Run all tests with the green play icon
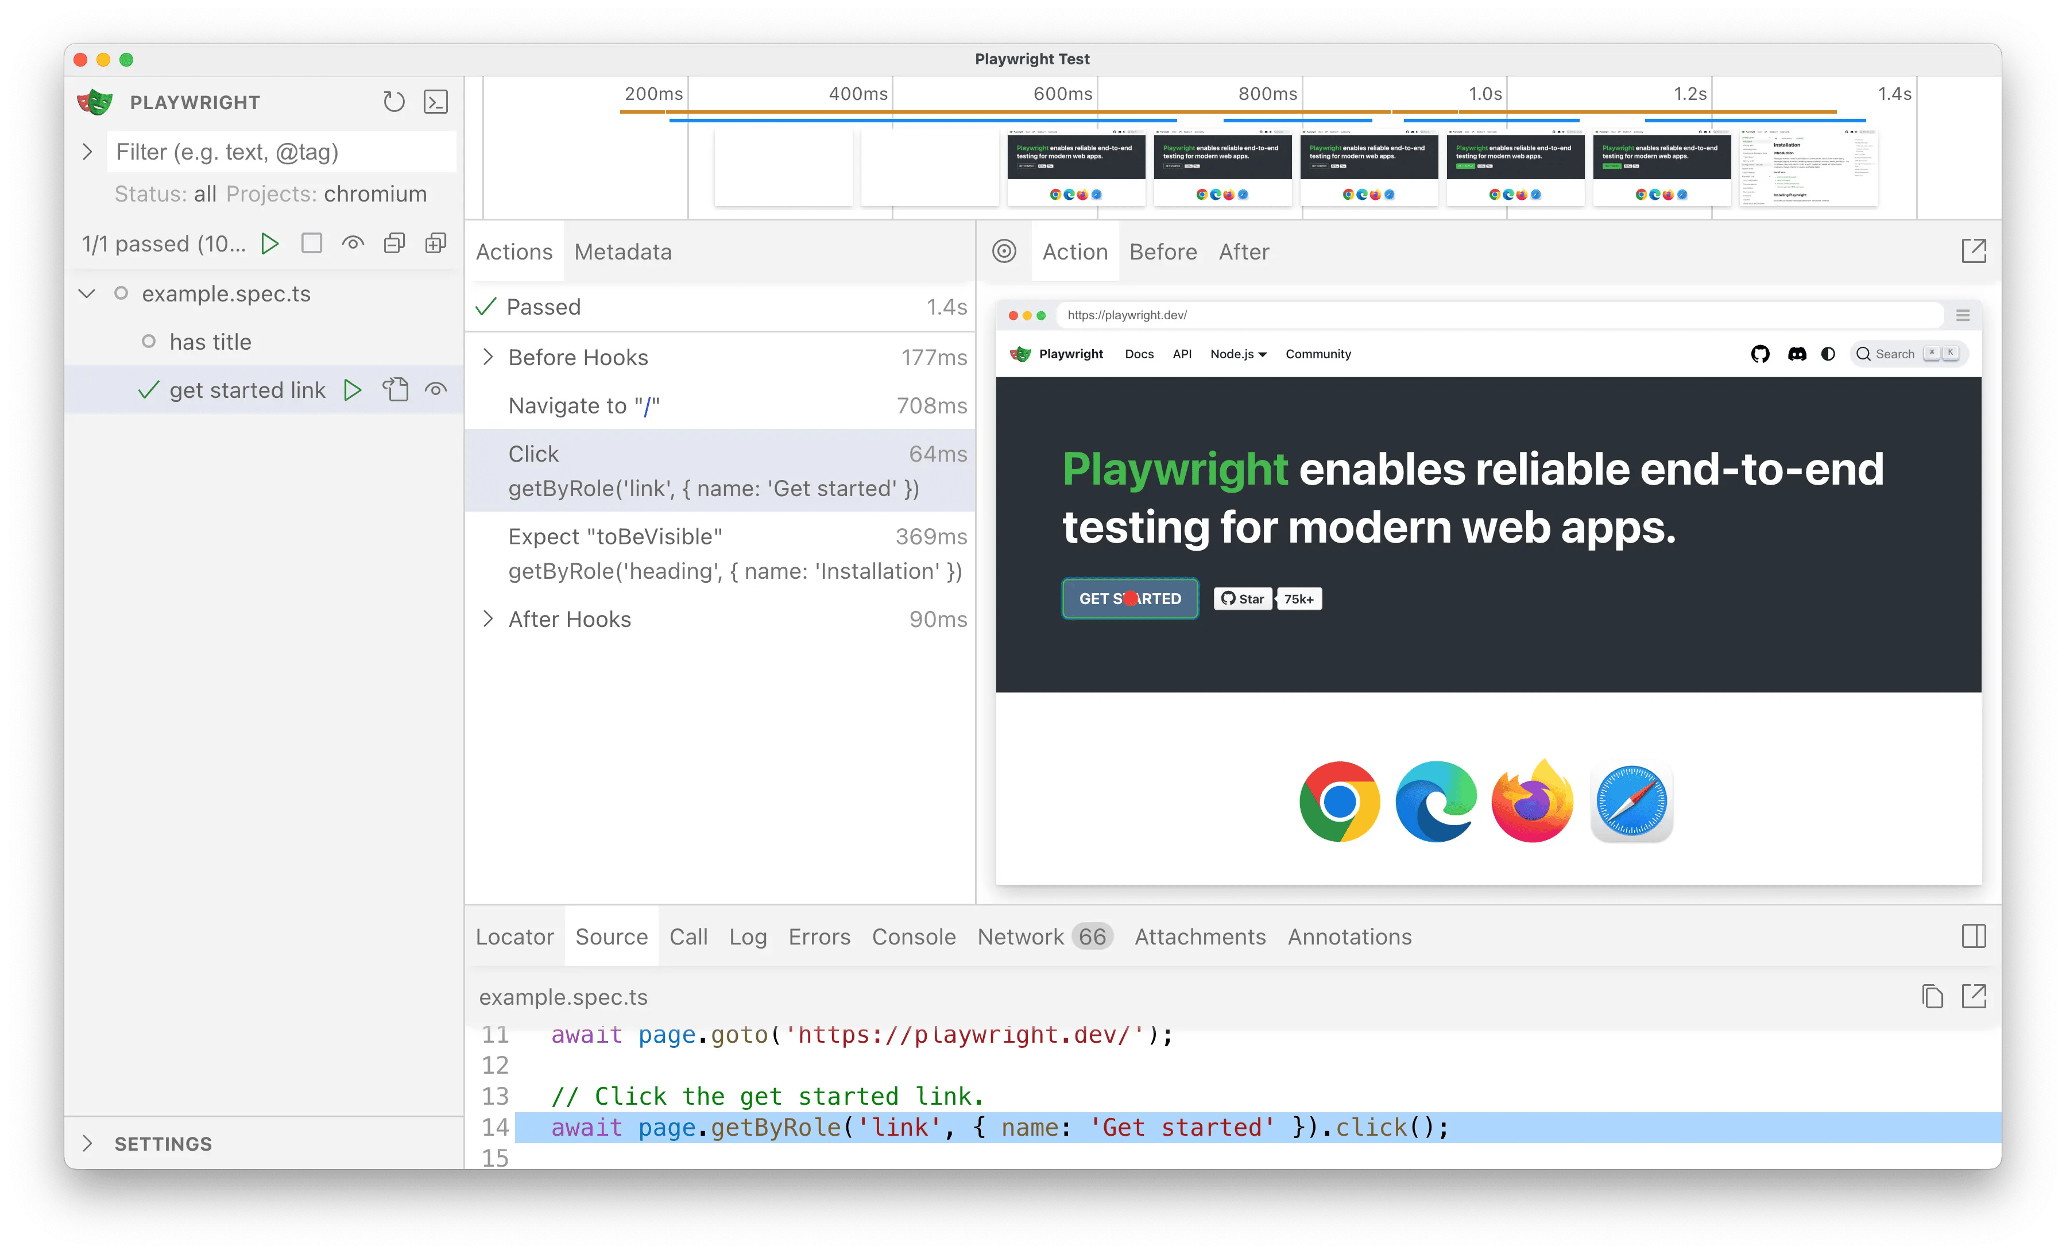2066x1254 pixels. click(270, 243)
